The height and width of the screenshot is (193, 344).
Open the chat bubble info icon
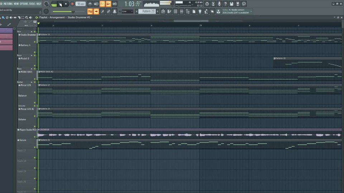click(x=244, y=4)
